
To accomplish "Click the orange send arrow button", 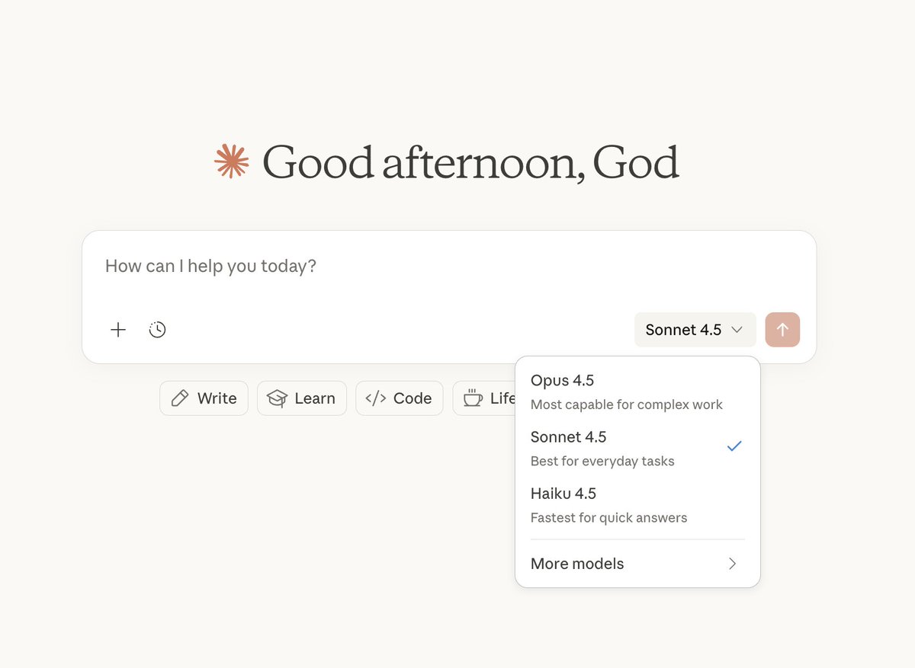I will click(782, 330).
